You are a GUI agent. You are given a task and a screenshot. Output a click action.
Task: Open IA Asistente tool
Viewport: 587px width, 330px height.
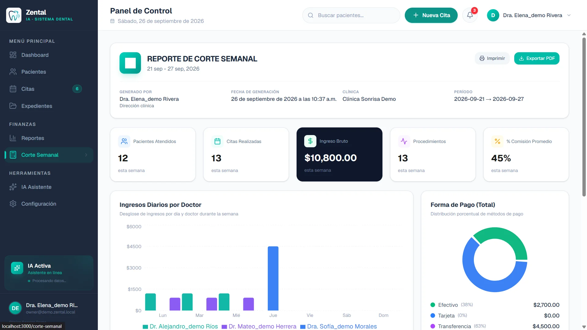(x=49, y=187)
